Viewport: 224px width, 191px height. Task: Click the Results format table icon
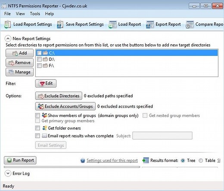click(146, 160)
